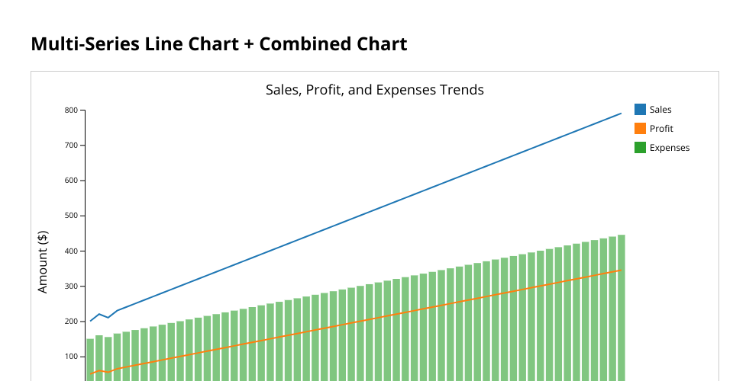Click the blue Sales legend swatch
Screen dimensions: 733x381
[640, 110]
